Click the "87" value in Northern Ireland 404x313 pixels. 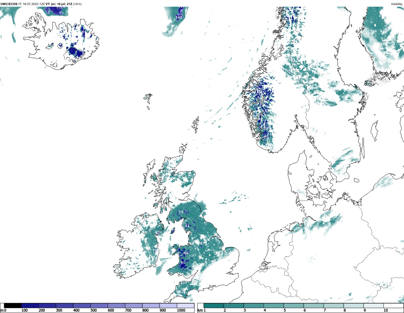click(x=158, y=233)
